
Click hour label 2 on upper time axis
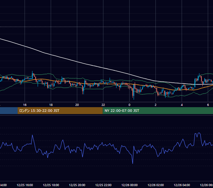156,105
